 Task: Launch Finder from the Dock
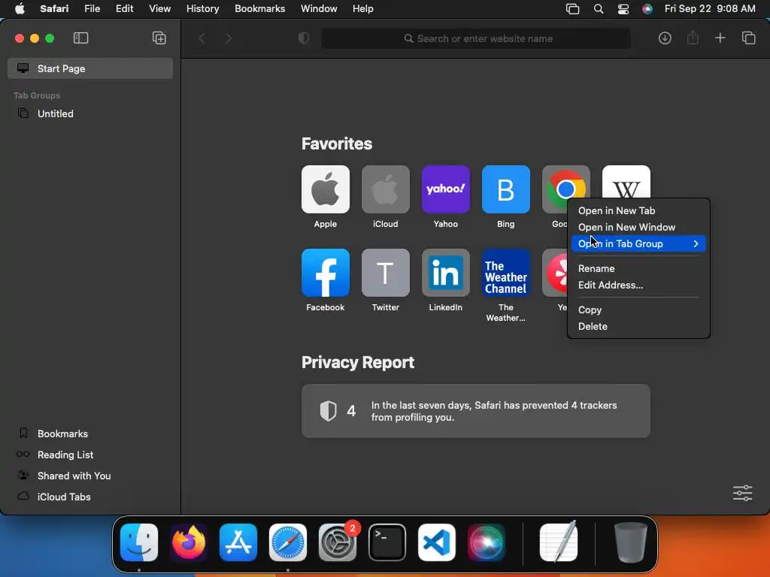(x=139, y=542)
